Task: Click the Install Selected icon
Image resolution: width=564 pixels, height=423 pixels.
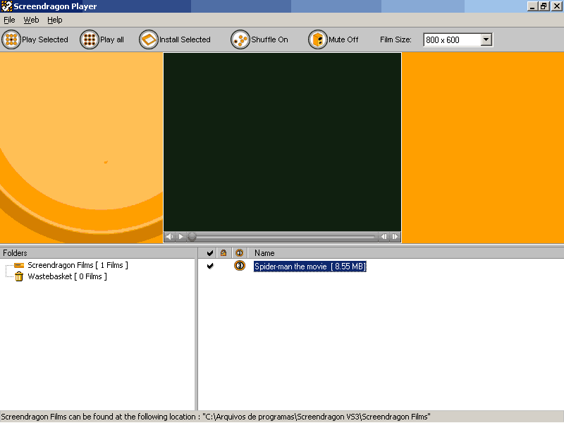Action: 148,40
